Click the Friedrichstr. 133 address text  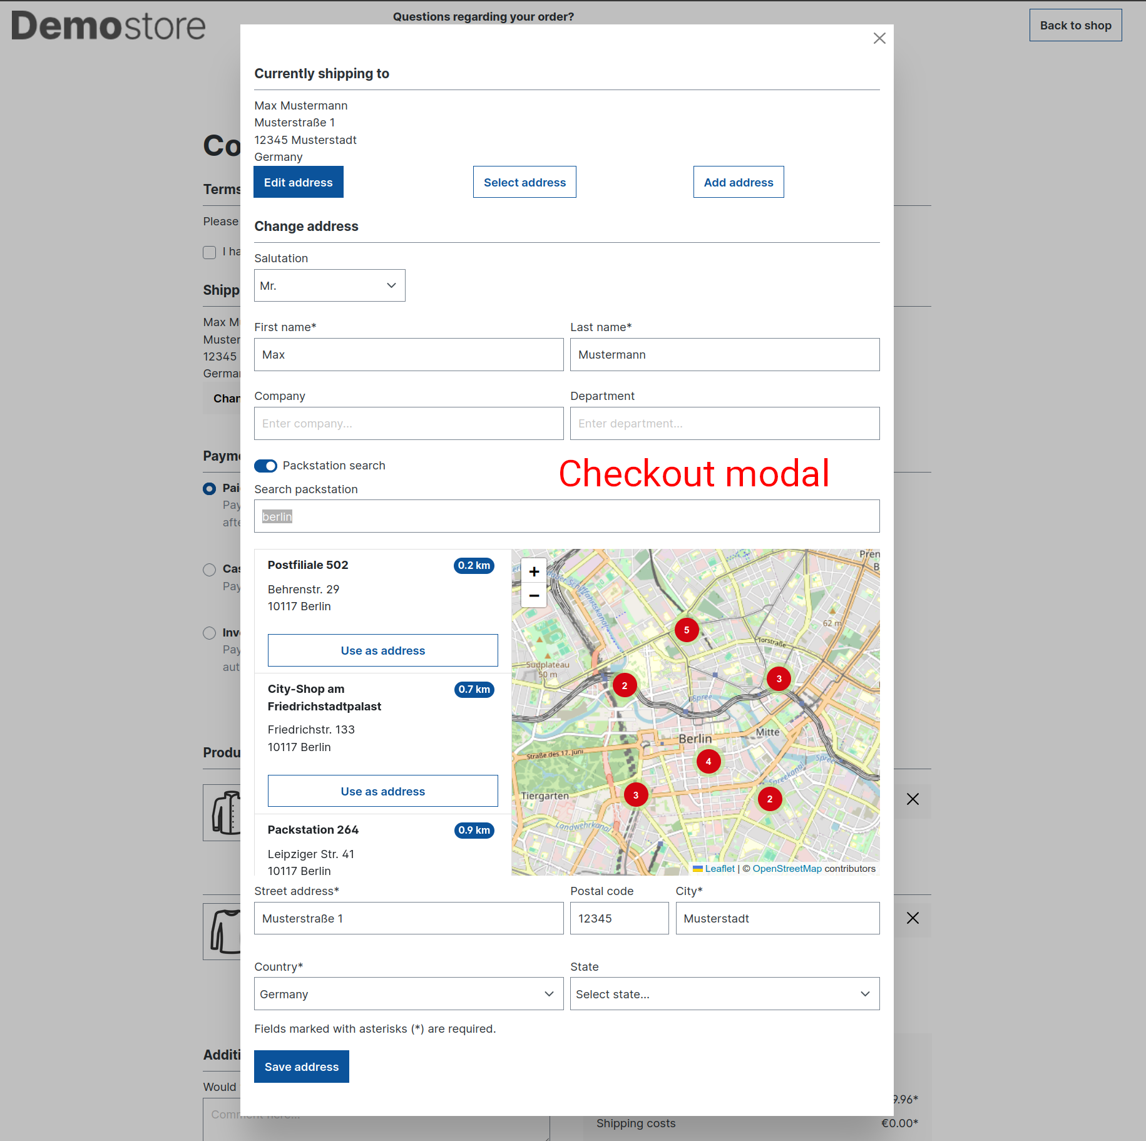tap(311, 729)
